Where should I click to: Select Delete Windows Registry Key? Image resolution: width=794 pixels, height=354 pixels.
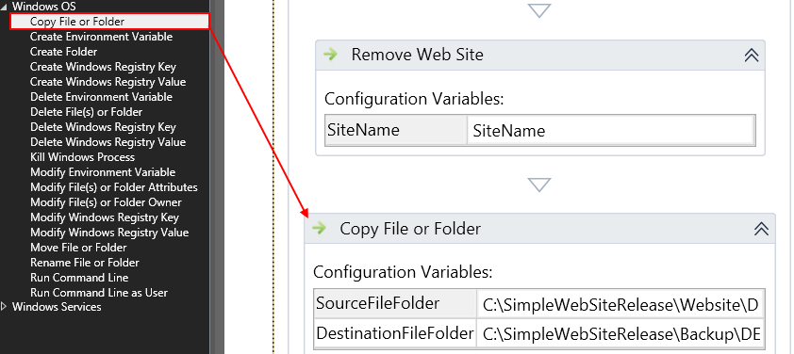pos(104,127)
